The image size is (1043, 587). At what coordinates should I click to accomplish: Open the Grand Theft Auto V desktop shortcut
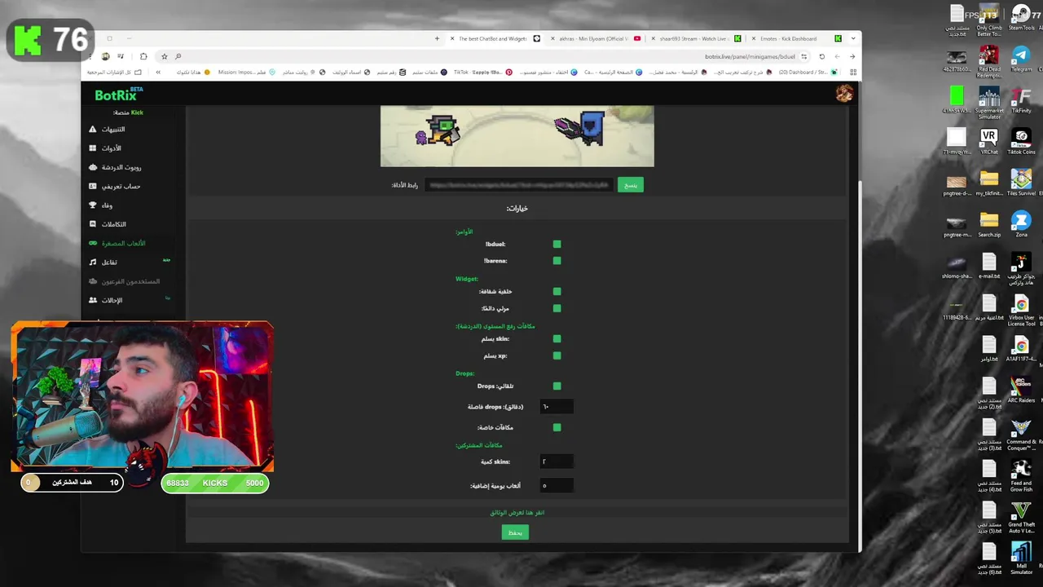[x=1021, y=517]
